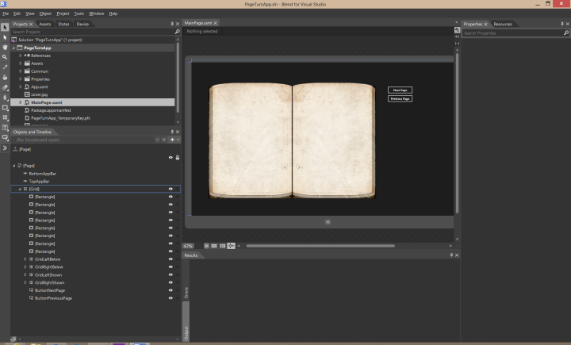Click the Next Page button on canvas
The width and height of the screenshot is (571, 345).
tap(400, 90)
